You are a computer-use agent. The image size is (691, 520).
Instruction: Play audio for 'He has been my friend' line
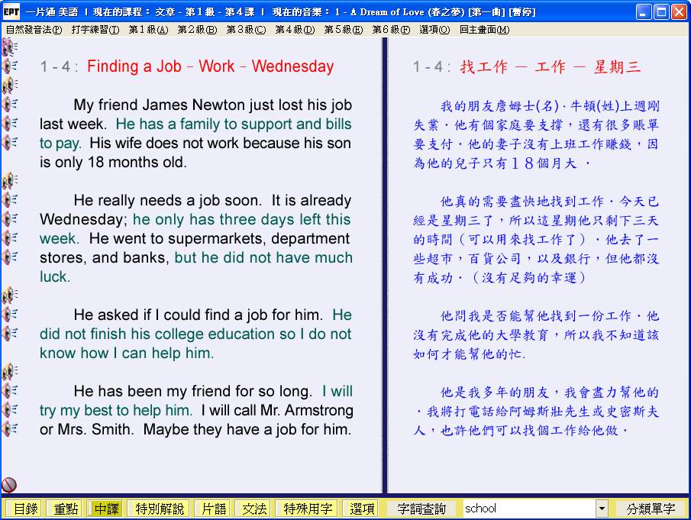click(x=10, y=391)
